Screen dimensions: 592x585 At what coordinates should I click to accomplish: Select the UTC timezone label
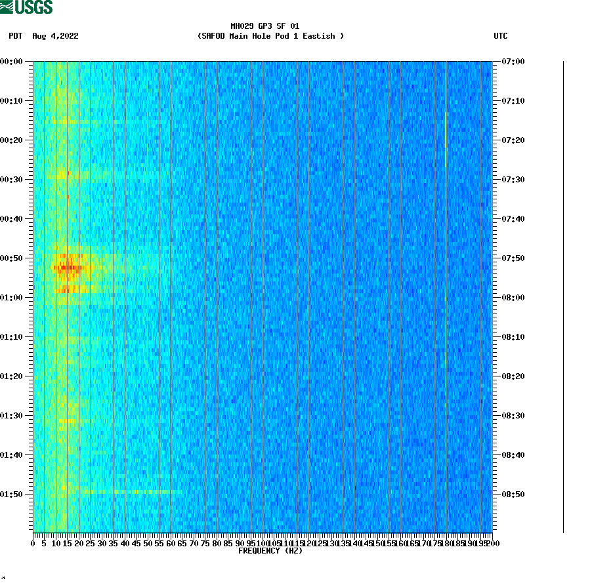click(502, 37)
